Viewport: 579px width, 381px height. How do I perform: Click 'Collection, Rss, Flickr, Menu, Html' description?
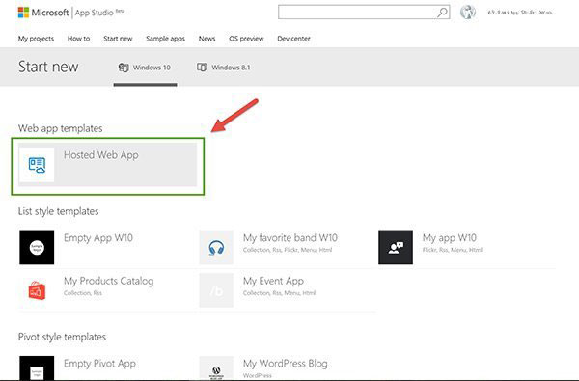288,250
